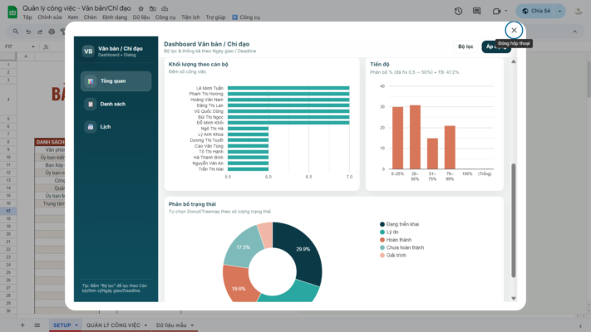Expand the QUẢN LÝ CÔNG VIỆC tab dropdown
Image resolution: width=591 pixels, height=332 pixels.
(x=145, y=325)
